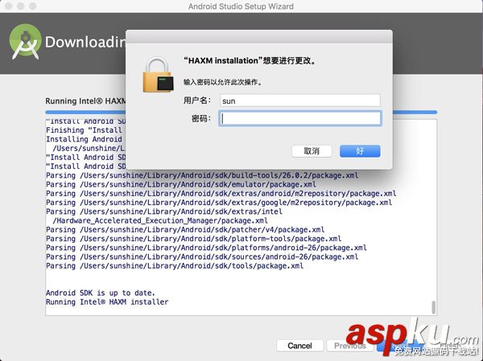The width and height of the screenshot is (483, 361).
Task: Click the log line for sources/android-26/package.xml
Action: click(202, 256)
